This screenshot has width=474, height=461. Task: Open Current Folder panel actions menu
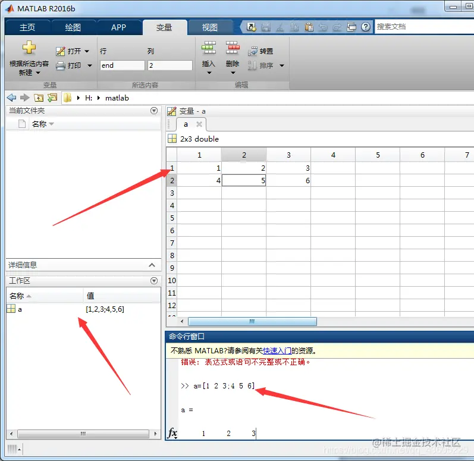[x=154, y=111]
